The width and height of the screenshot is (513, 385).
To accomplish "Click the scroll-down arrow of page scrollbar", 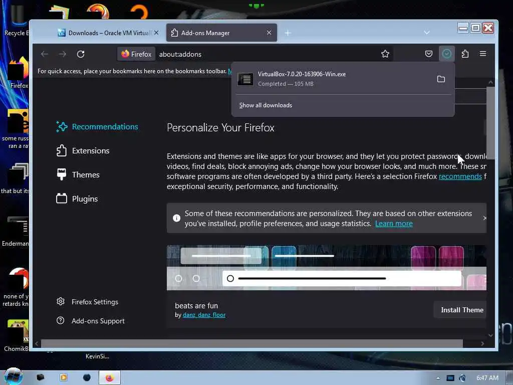I will pyautogui.click(x=490, y=335).
